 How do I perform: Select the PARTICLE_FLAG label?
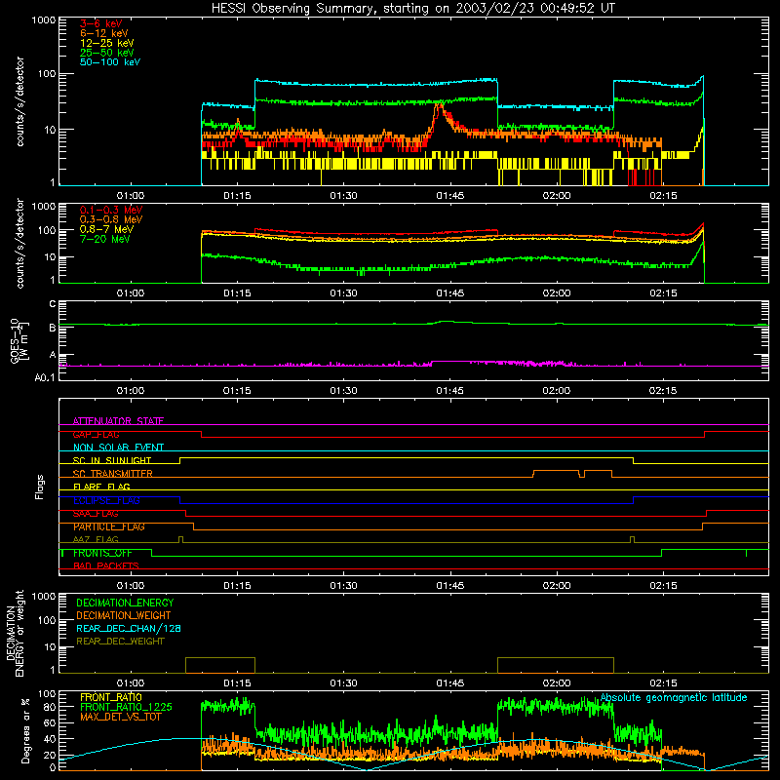109,526
